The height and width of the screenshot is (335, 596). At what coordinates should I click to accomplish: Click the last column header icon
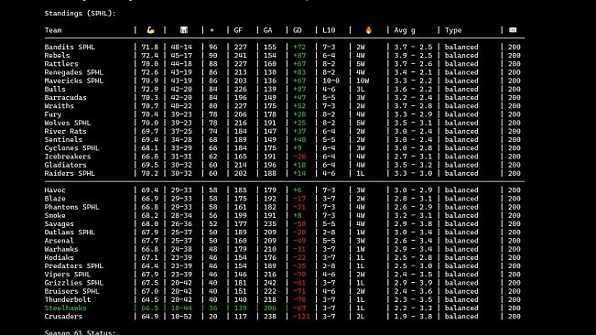pos(513,30)
